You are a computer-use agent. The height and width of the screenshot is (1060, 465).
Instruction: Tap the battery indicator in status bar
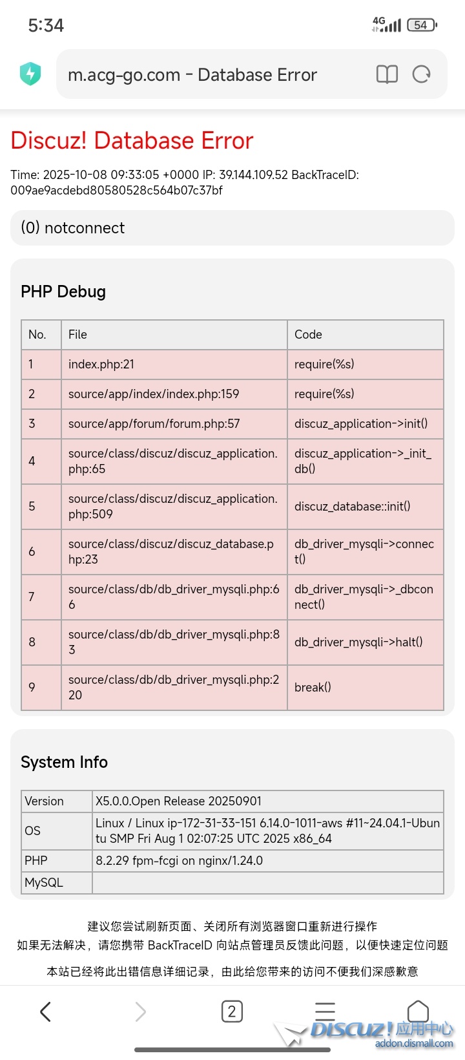[x=422, y=25]
